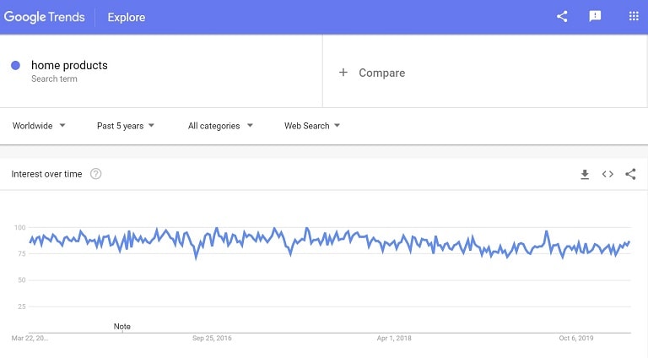The width and height of the screenshot is (648, 358).
Task: Go to the Explore section
Action: 127,18
